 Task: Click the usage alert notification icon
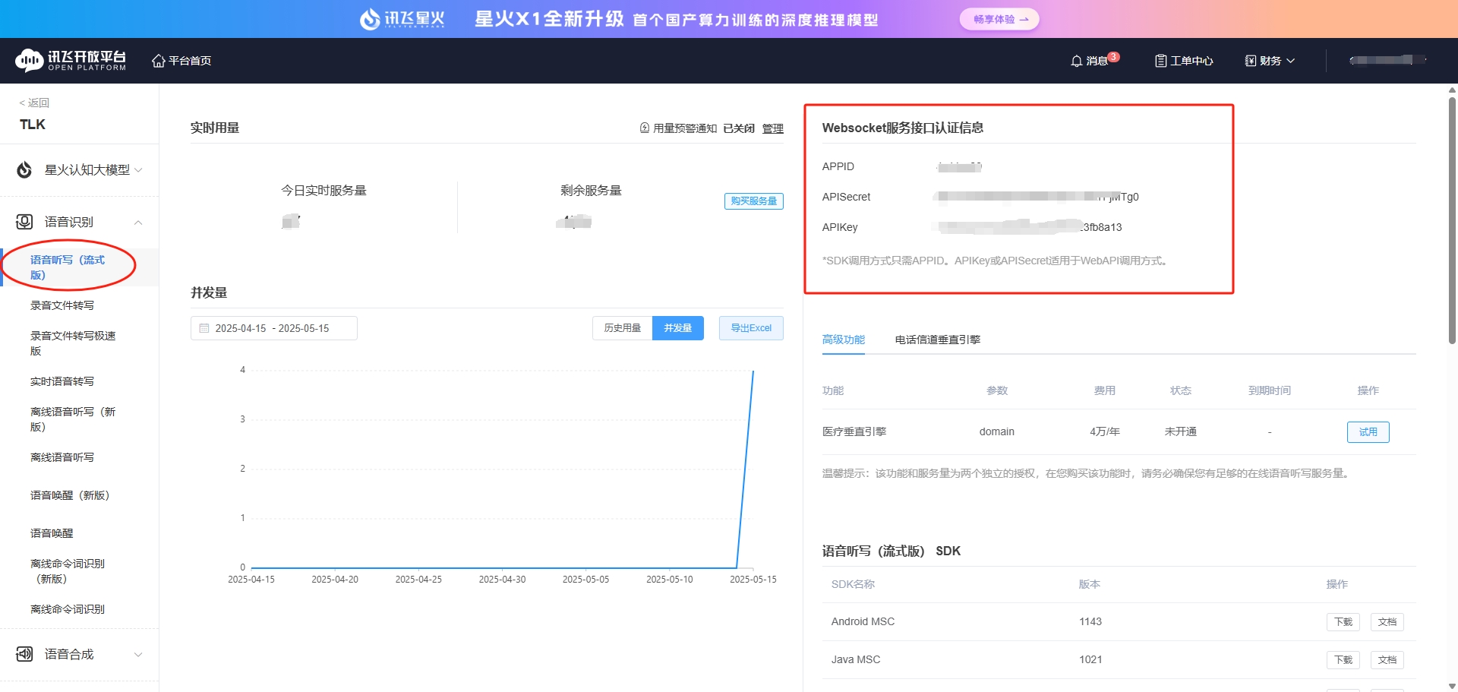[645, 128]
